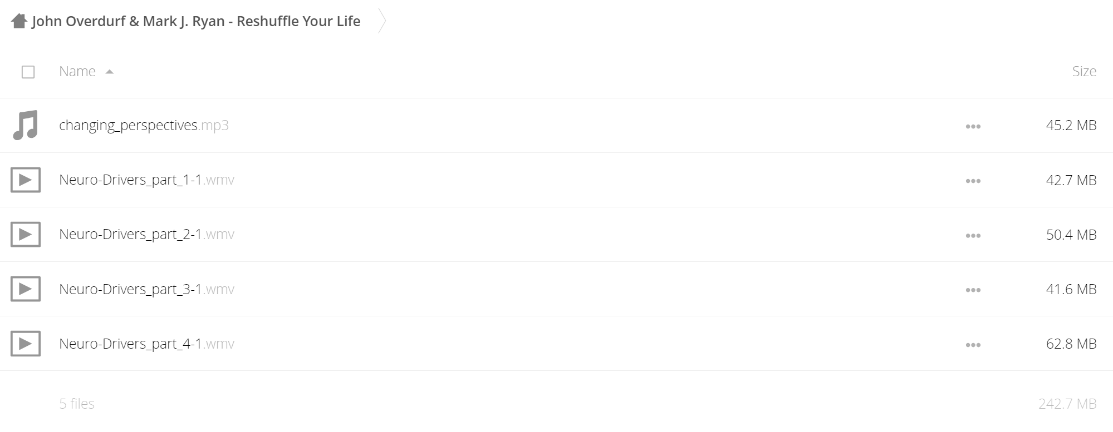Click the breadcrumb chevron separator
The width and height of the screenshot is (1113, 432).
(382, 21)
